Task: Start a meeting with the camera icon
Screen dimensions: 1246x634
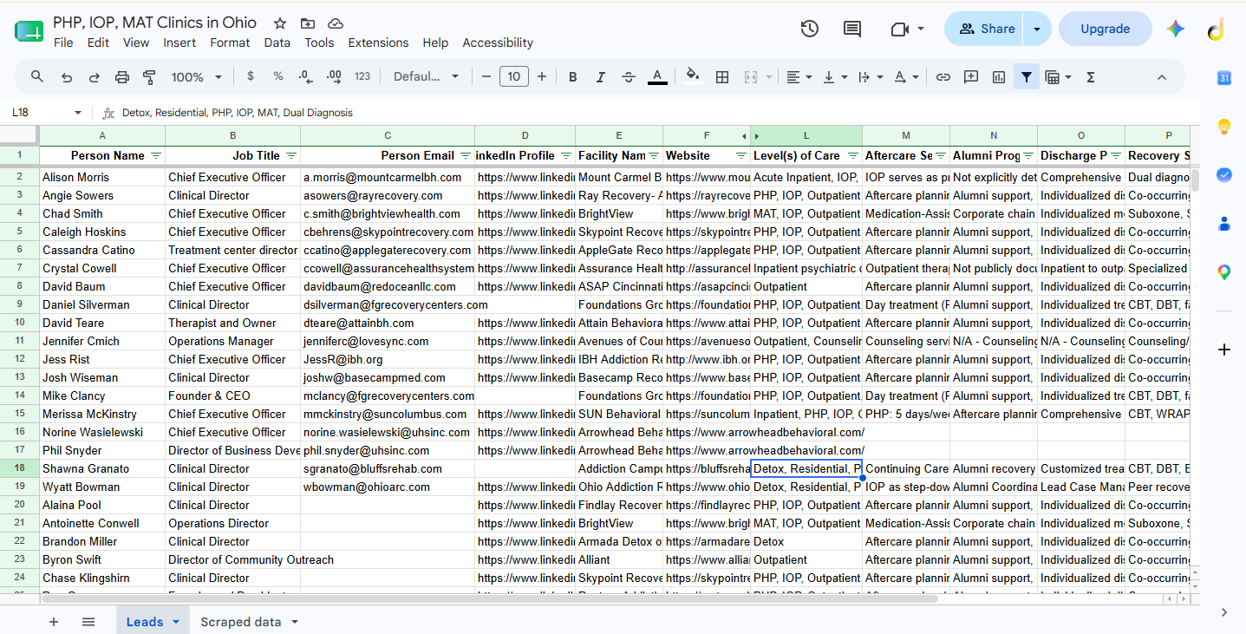Action: point(907,29)
